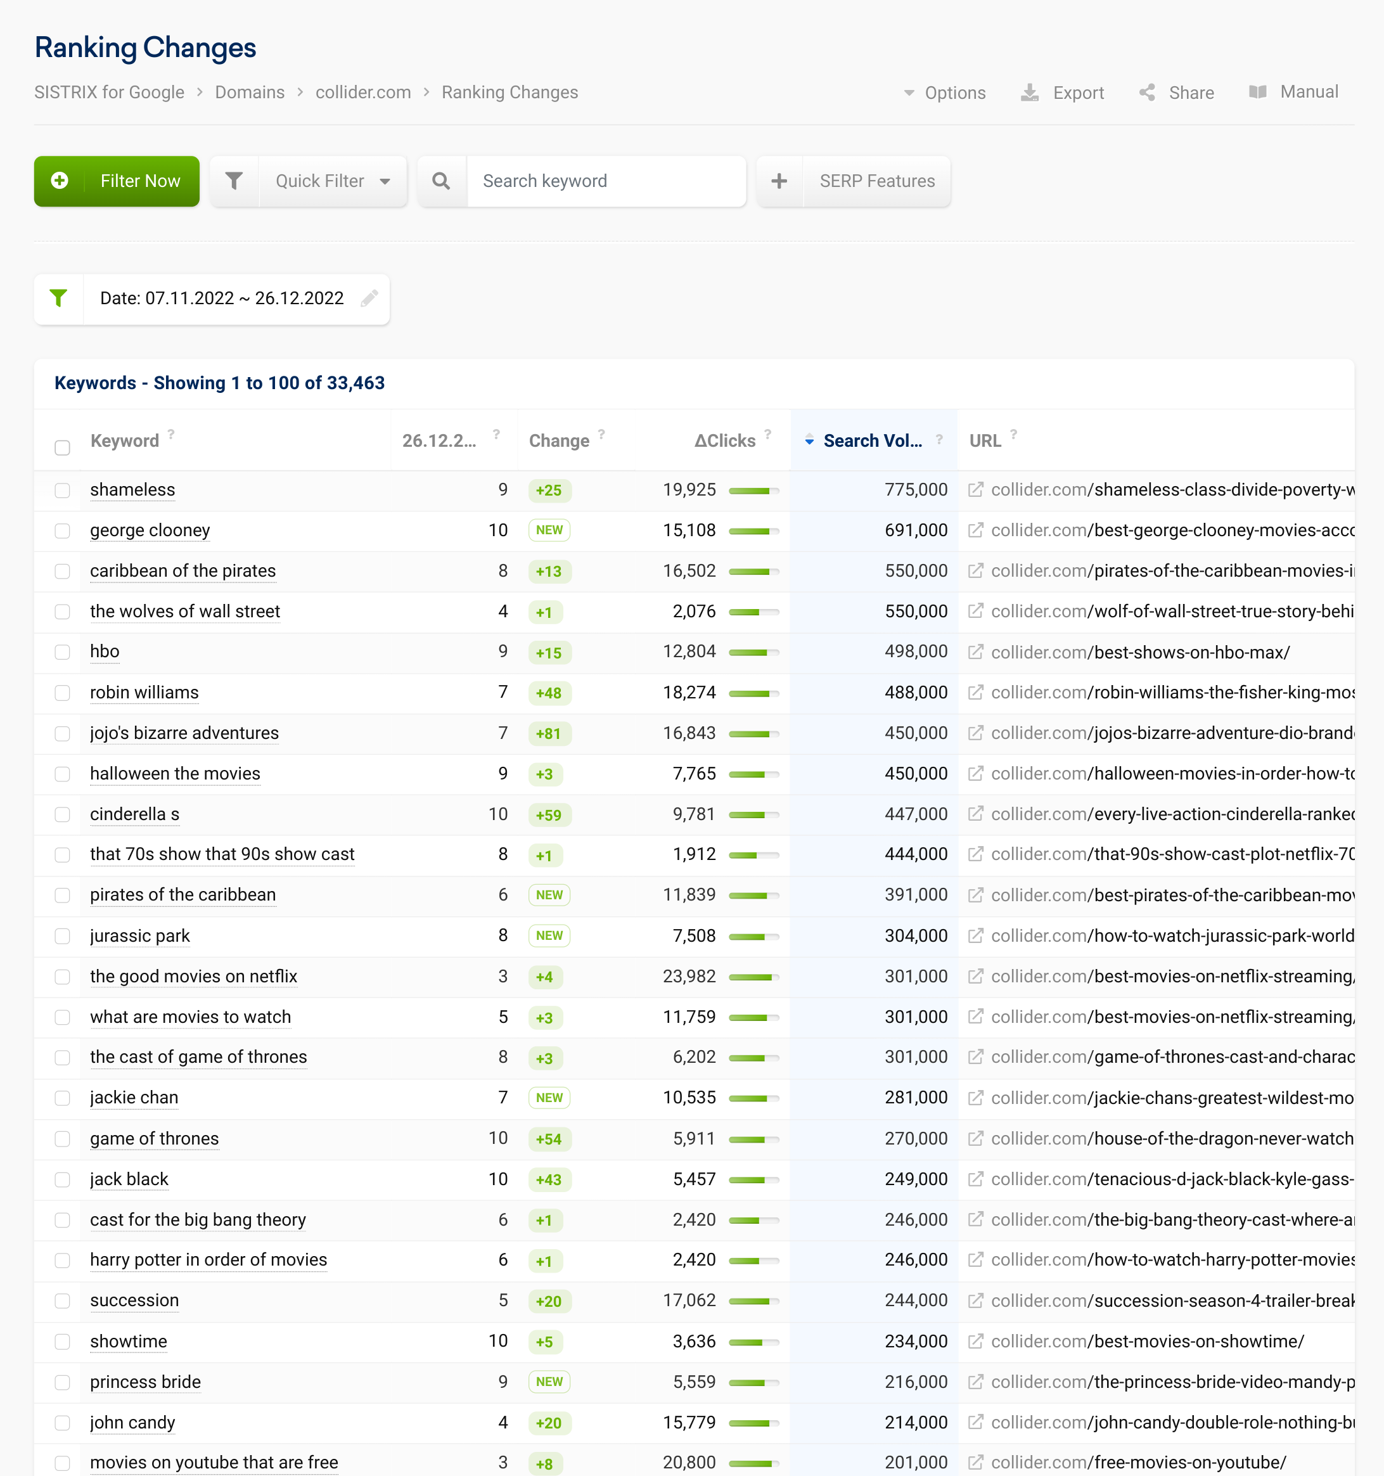Open external link icon for robin williams URL
Image resolution: width=1384 pixels, height=1476 pixels.
977,692
